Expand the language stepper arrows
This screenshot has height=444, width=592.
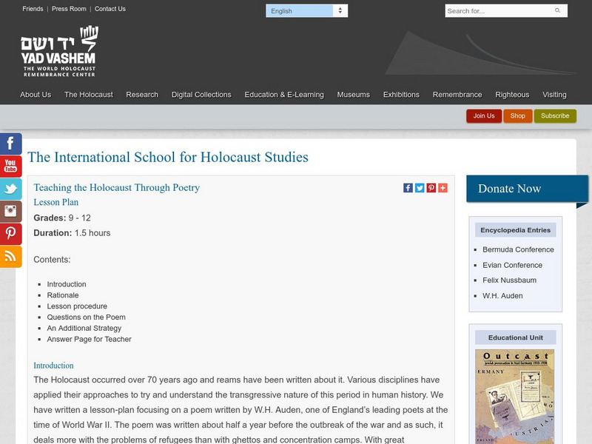(x=338, y=10)
